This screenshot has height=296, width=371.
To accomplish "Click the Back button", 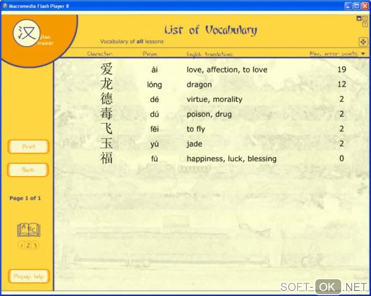I will point(28,170).
